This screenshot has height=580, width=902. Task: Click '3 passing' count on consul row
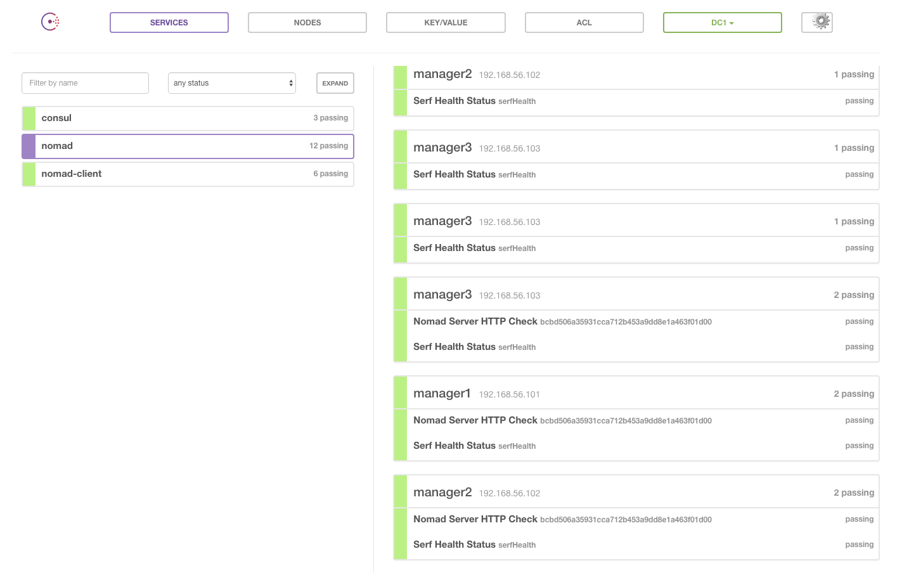(330, 118)
